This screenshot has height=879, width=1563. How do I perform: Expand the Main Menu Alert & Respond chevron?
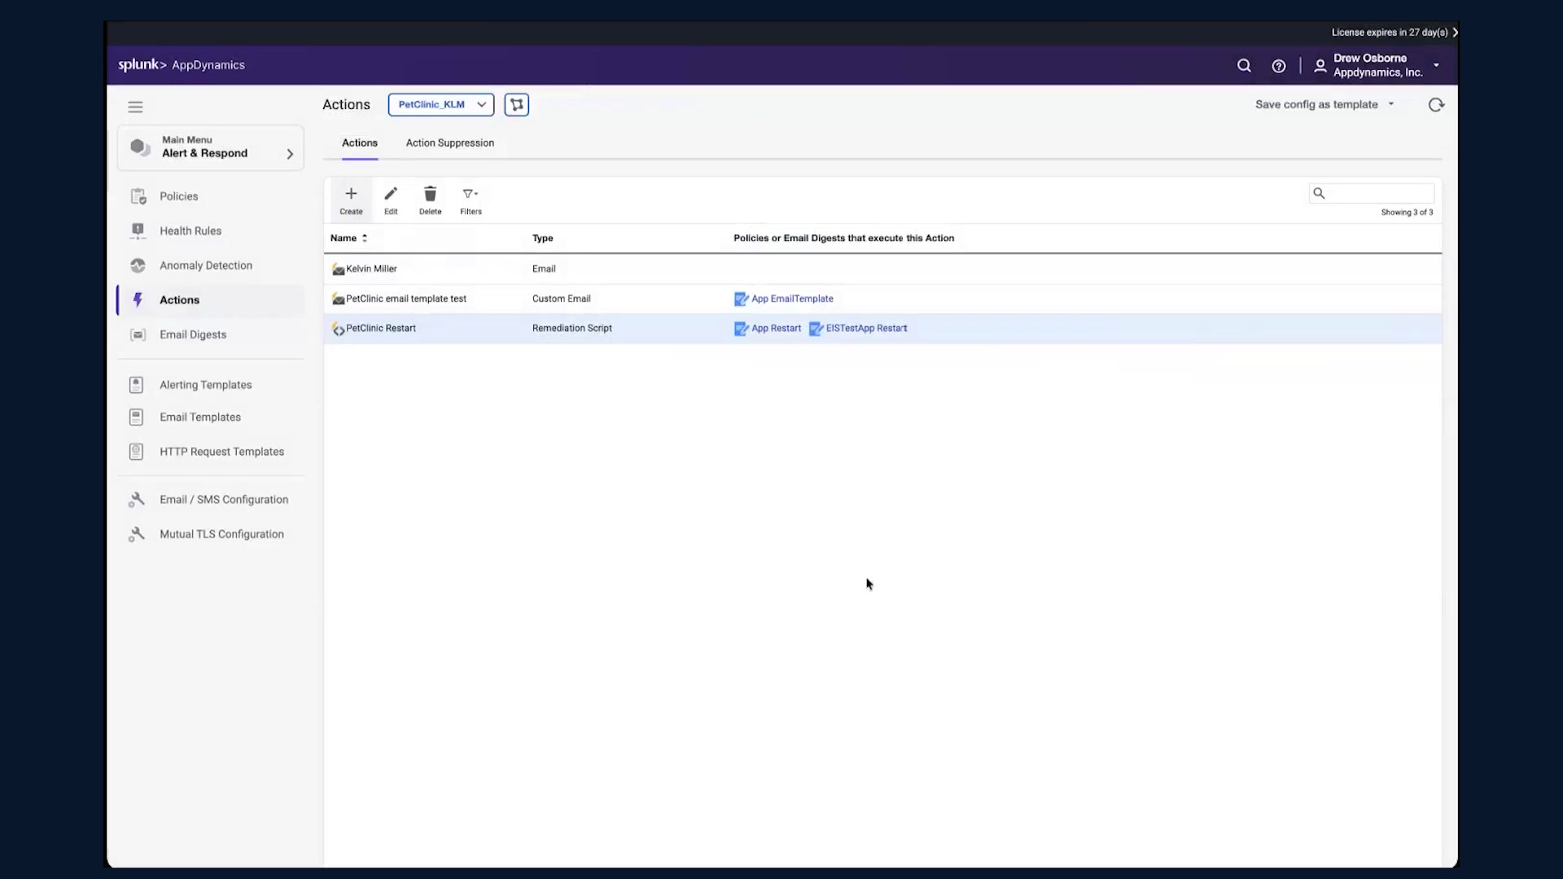tap(290, 154)
